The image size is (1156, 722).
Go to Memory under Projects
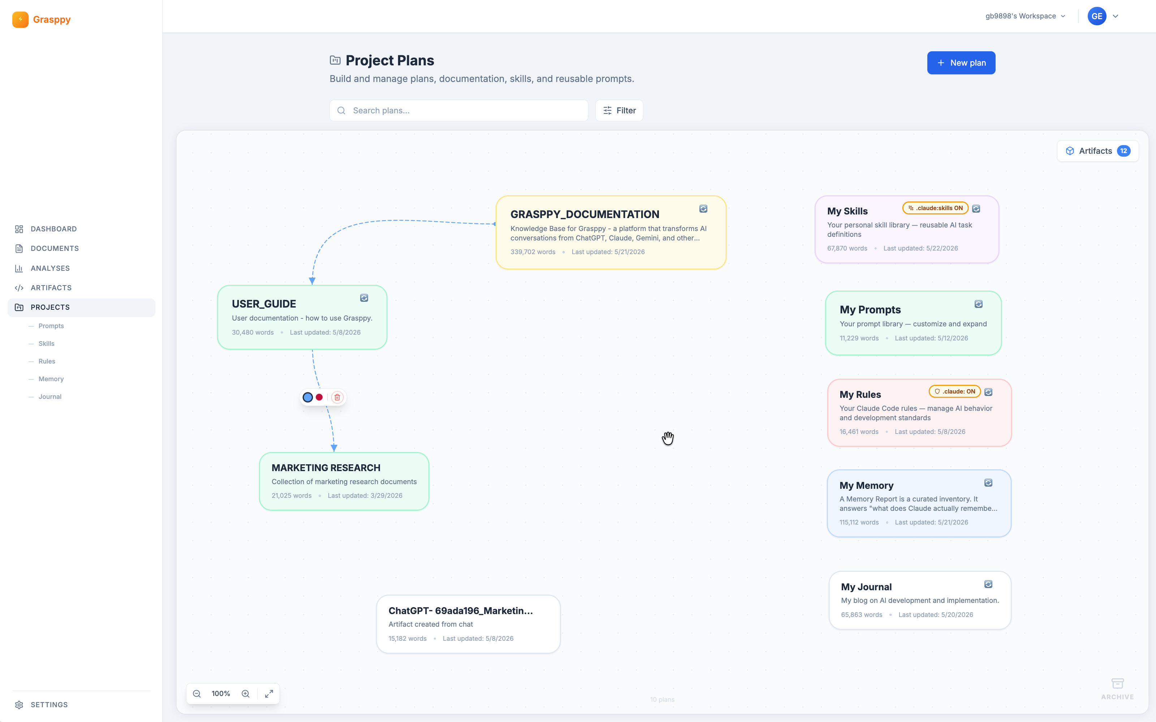pyautogui.click(x=51, y=379)
